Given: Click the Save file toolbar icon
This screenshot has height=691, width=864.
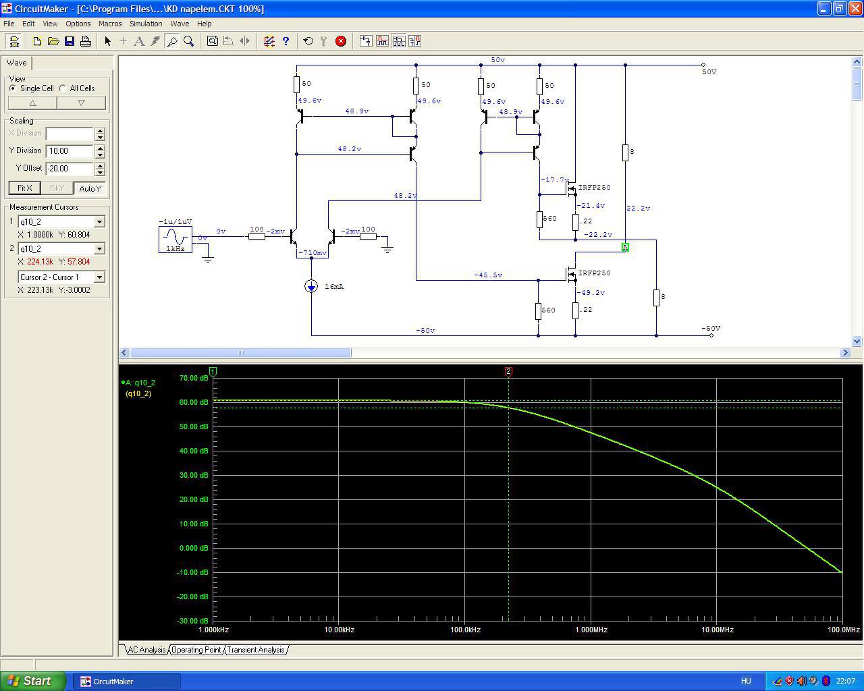Looking at the screenshot, I should (x=70, y=41).
